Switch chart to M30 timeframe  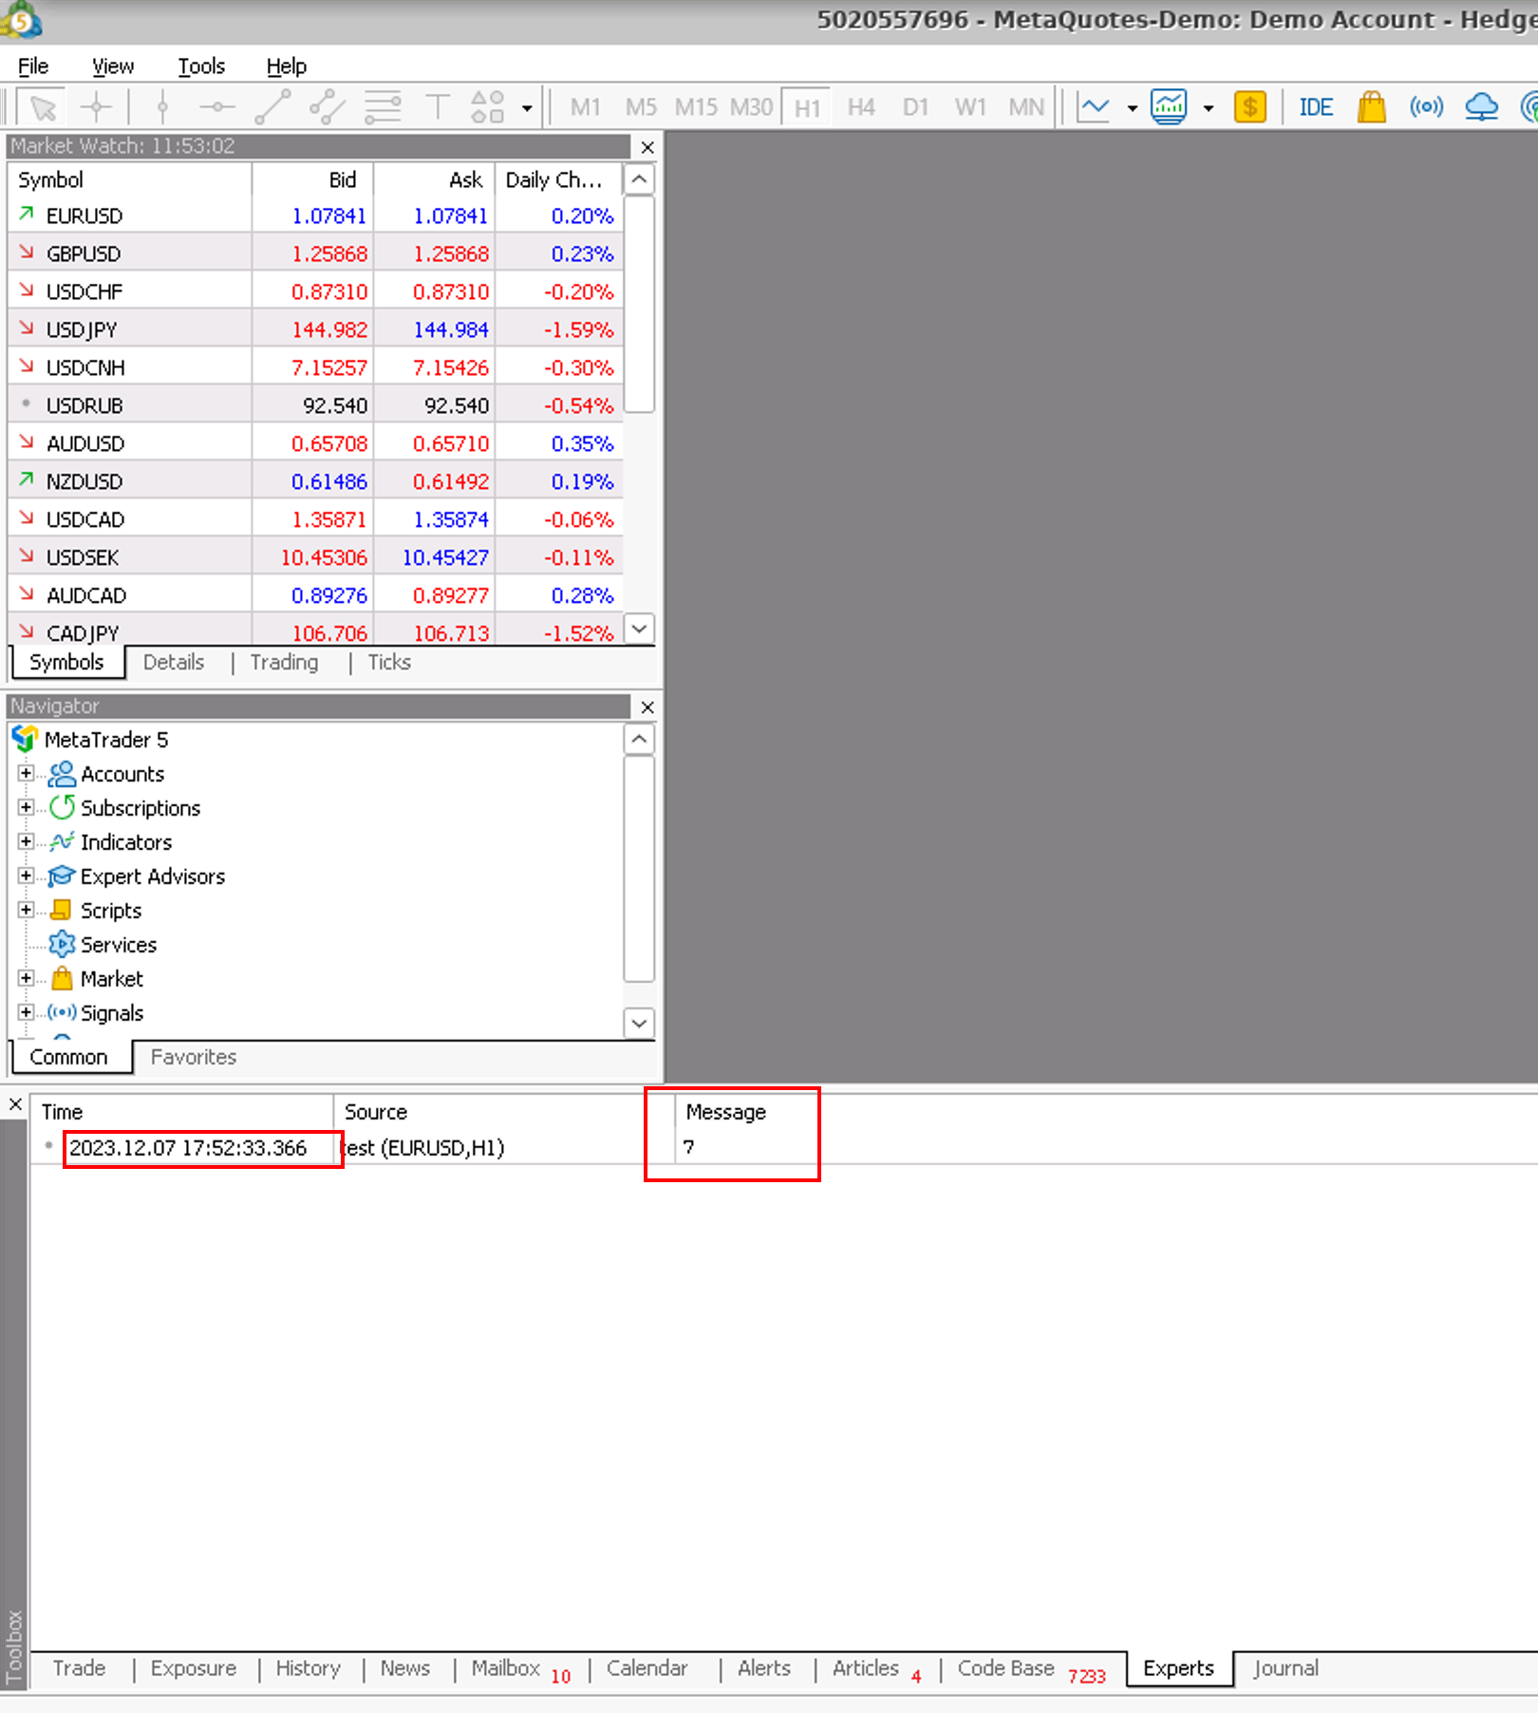pos(751,107)
